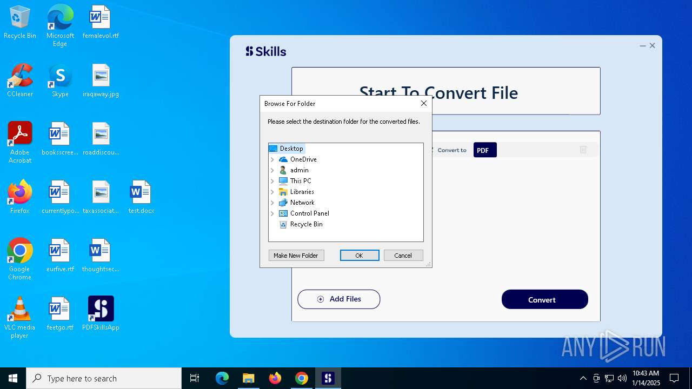This screenshot has width=692, height=389.
Task: Select the eurfive.rtf desktop file
Action: (60, 256)
